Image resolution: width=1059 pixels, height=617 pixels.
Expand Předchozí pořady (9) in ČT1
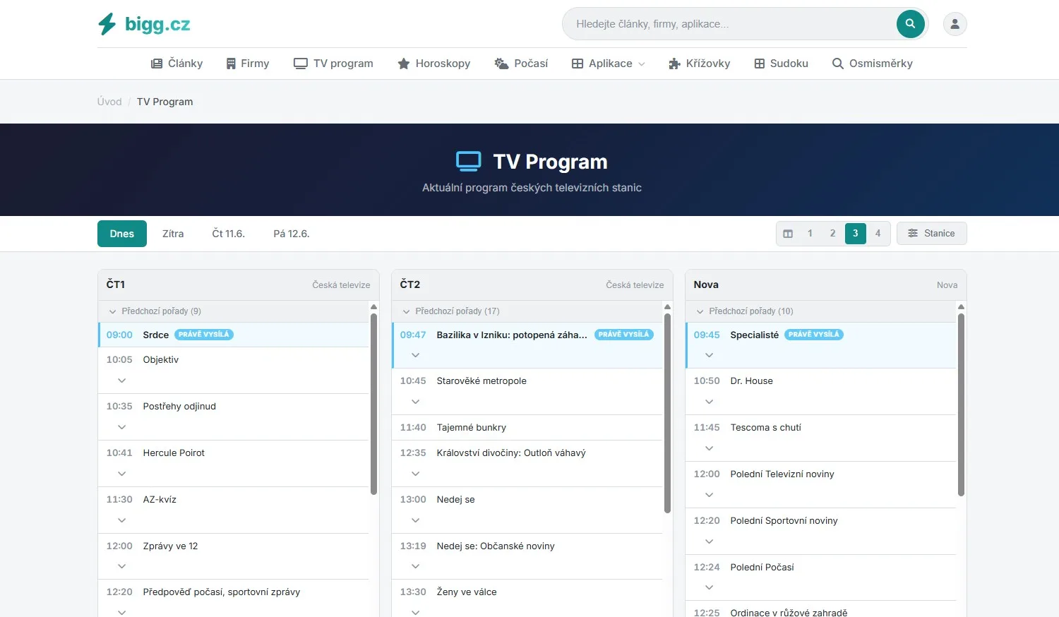[234, 311]
